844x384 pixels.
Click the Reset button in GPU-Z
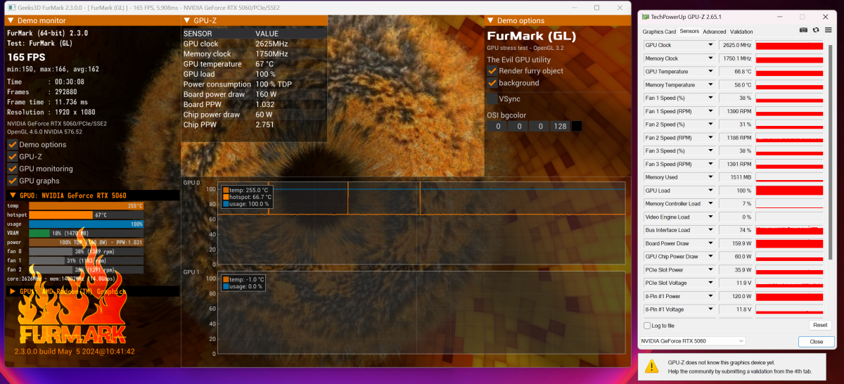click(820, 325)
